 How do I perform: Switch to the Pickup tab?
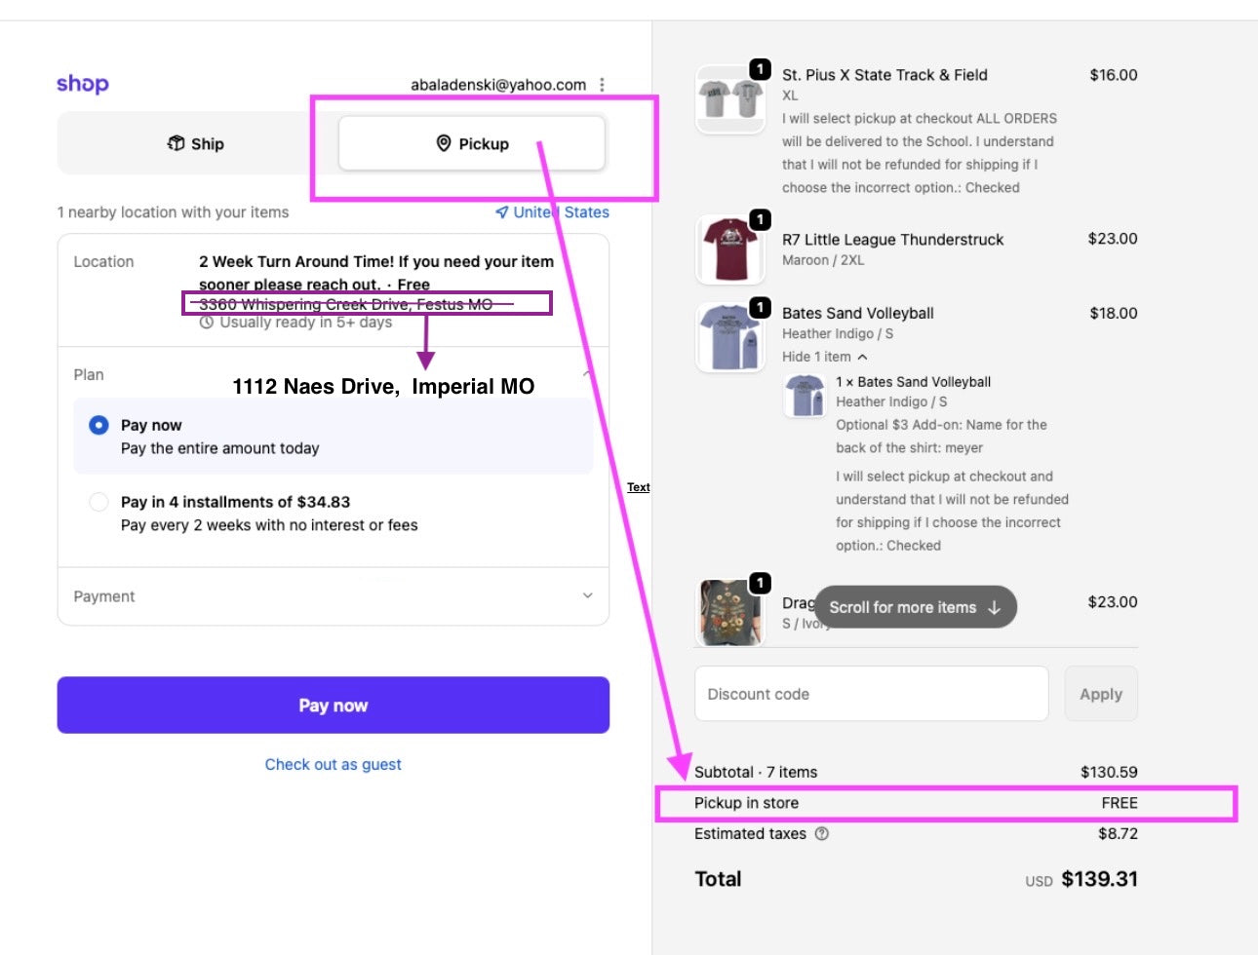472,143
